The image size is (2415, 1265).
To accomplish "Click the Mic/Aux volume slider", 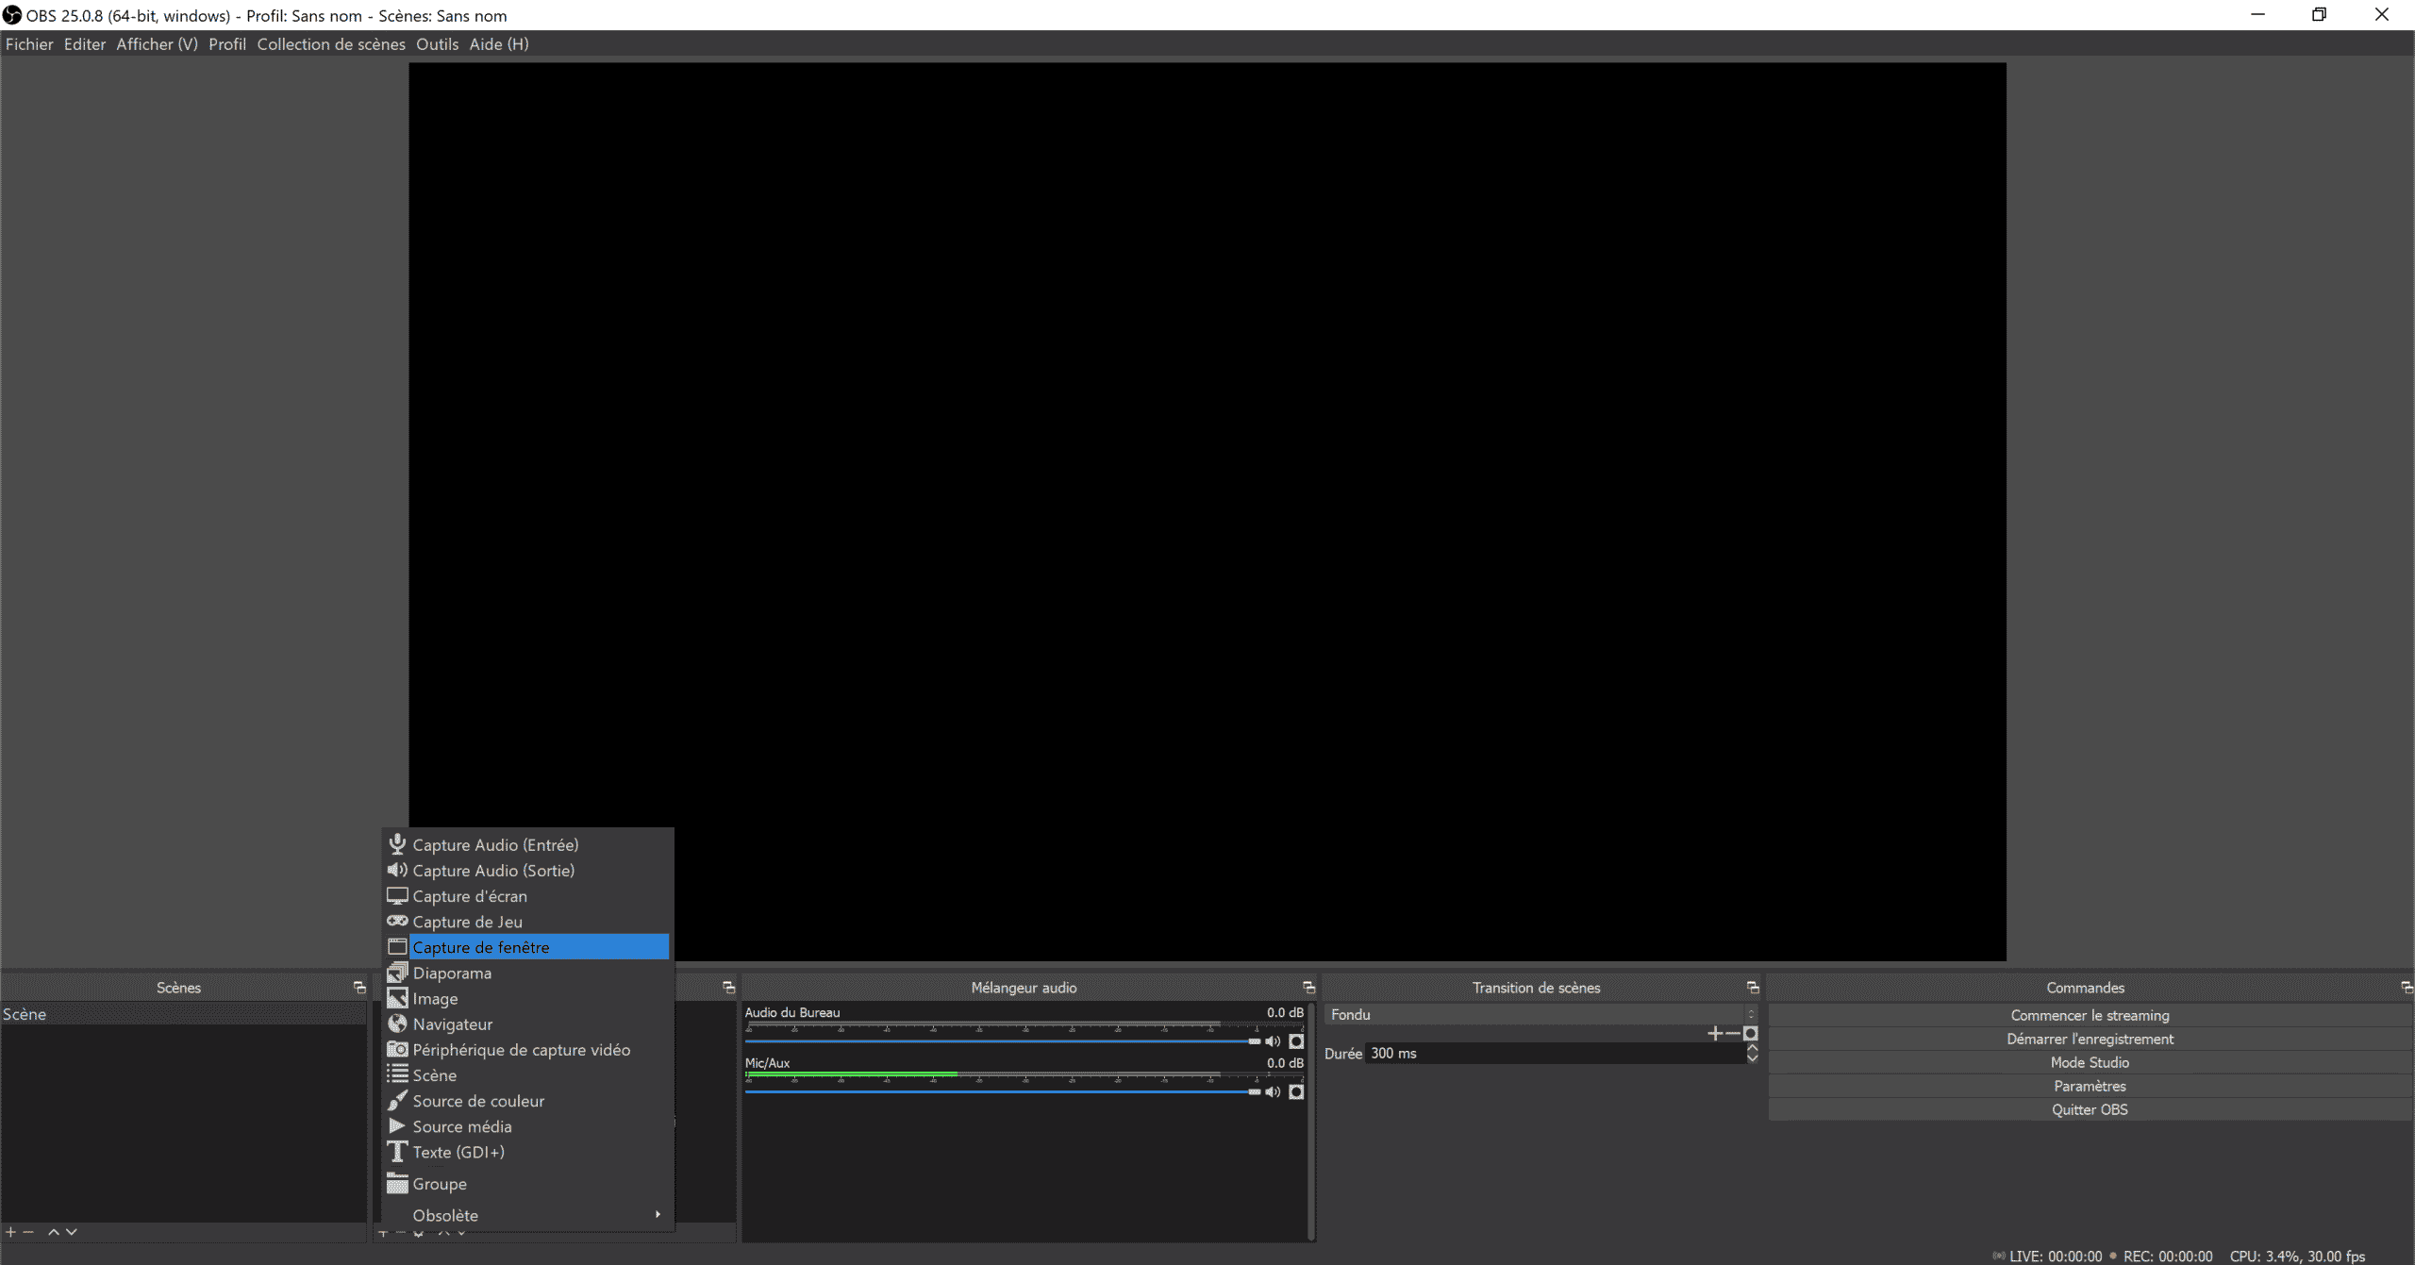I will point(1000,1091).
